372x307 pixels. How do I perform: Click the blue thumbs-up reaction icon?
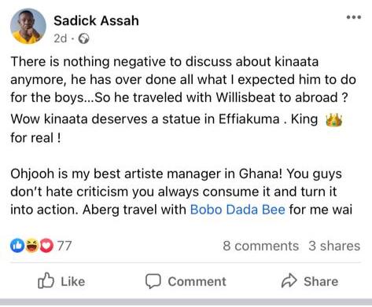[17, 246]
